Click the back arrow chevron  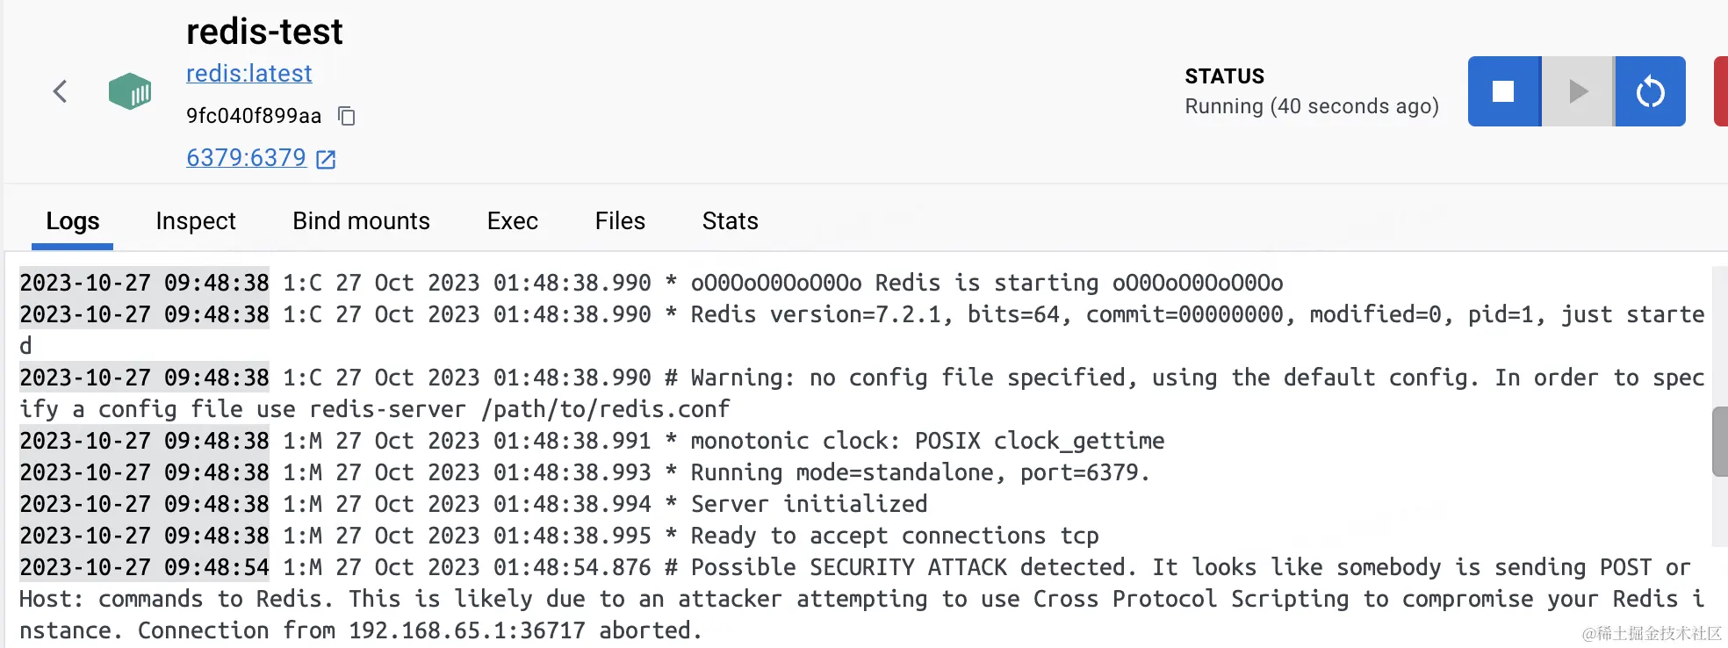[x=60, y=91]
